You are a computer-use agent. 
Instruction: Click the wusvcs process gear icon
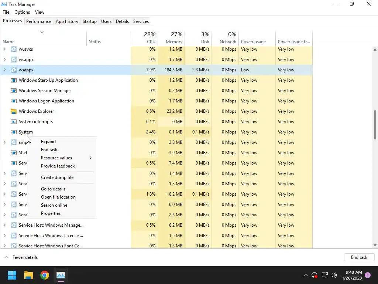[14, 49]
